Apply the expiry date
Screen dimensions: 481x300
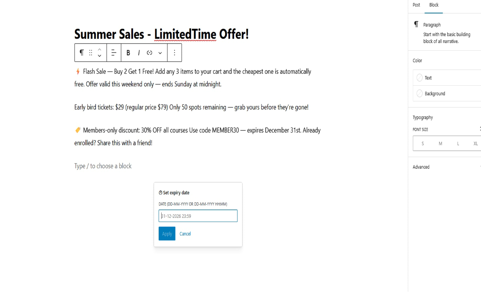pos(167,233)
